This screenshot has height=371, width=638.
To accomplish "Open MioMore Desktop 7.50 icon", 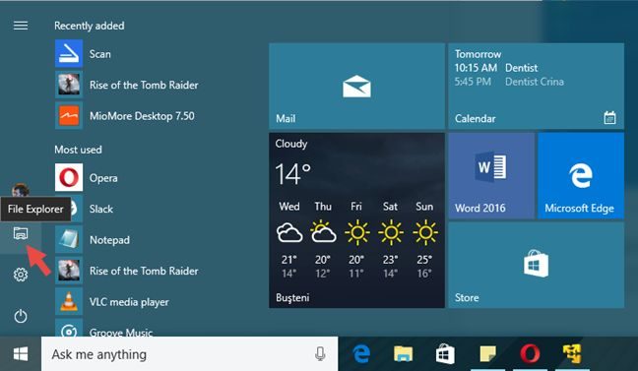I will click(x=69, y=115).
